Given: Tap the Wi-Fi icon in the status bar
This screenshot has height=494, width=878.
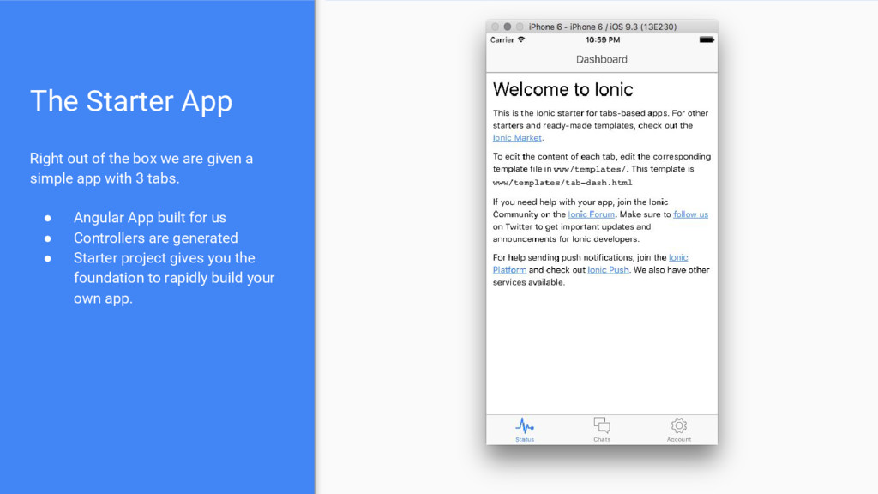Looking at the screenshot, I should pos(521,39).
